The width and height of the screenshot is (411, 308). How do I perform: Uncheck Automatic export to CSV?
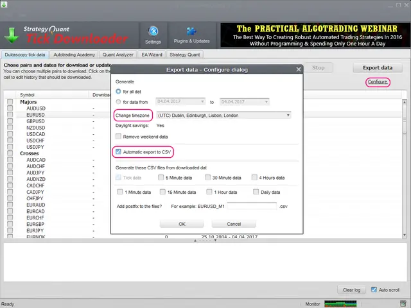[118, 151]
